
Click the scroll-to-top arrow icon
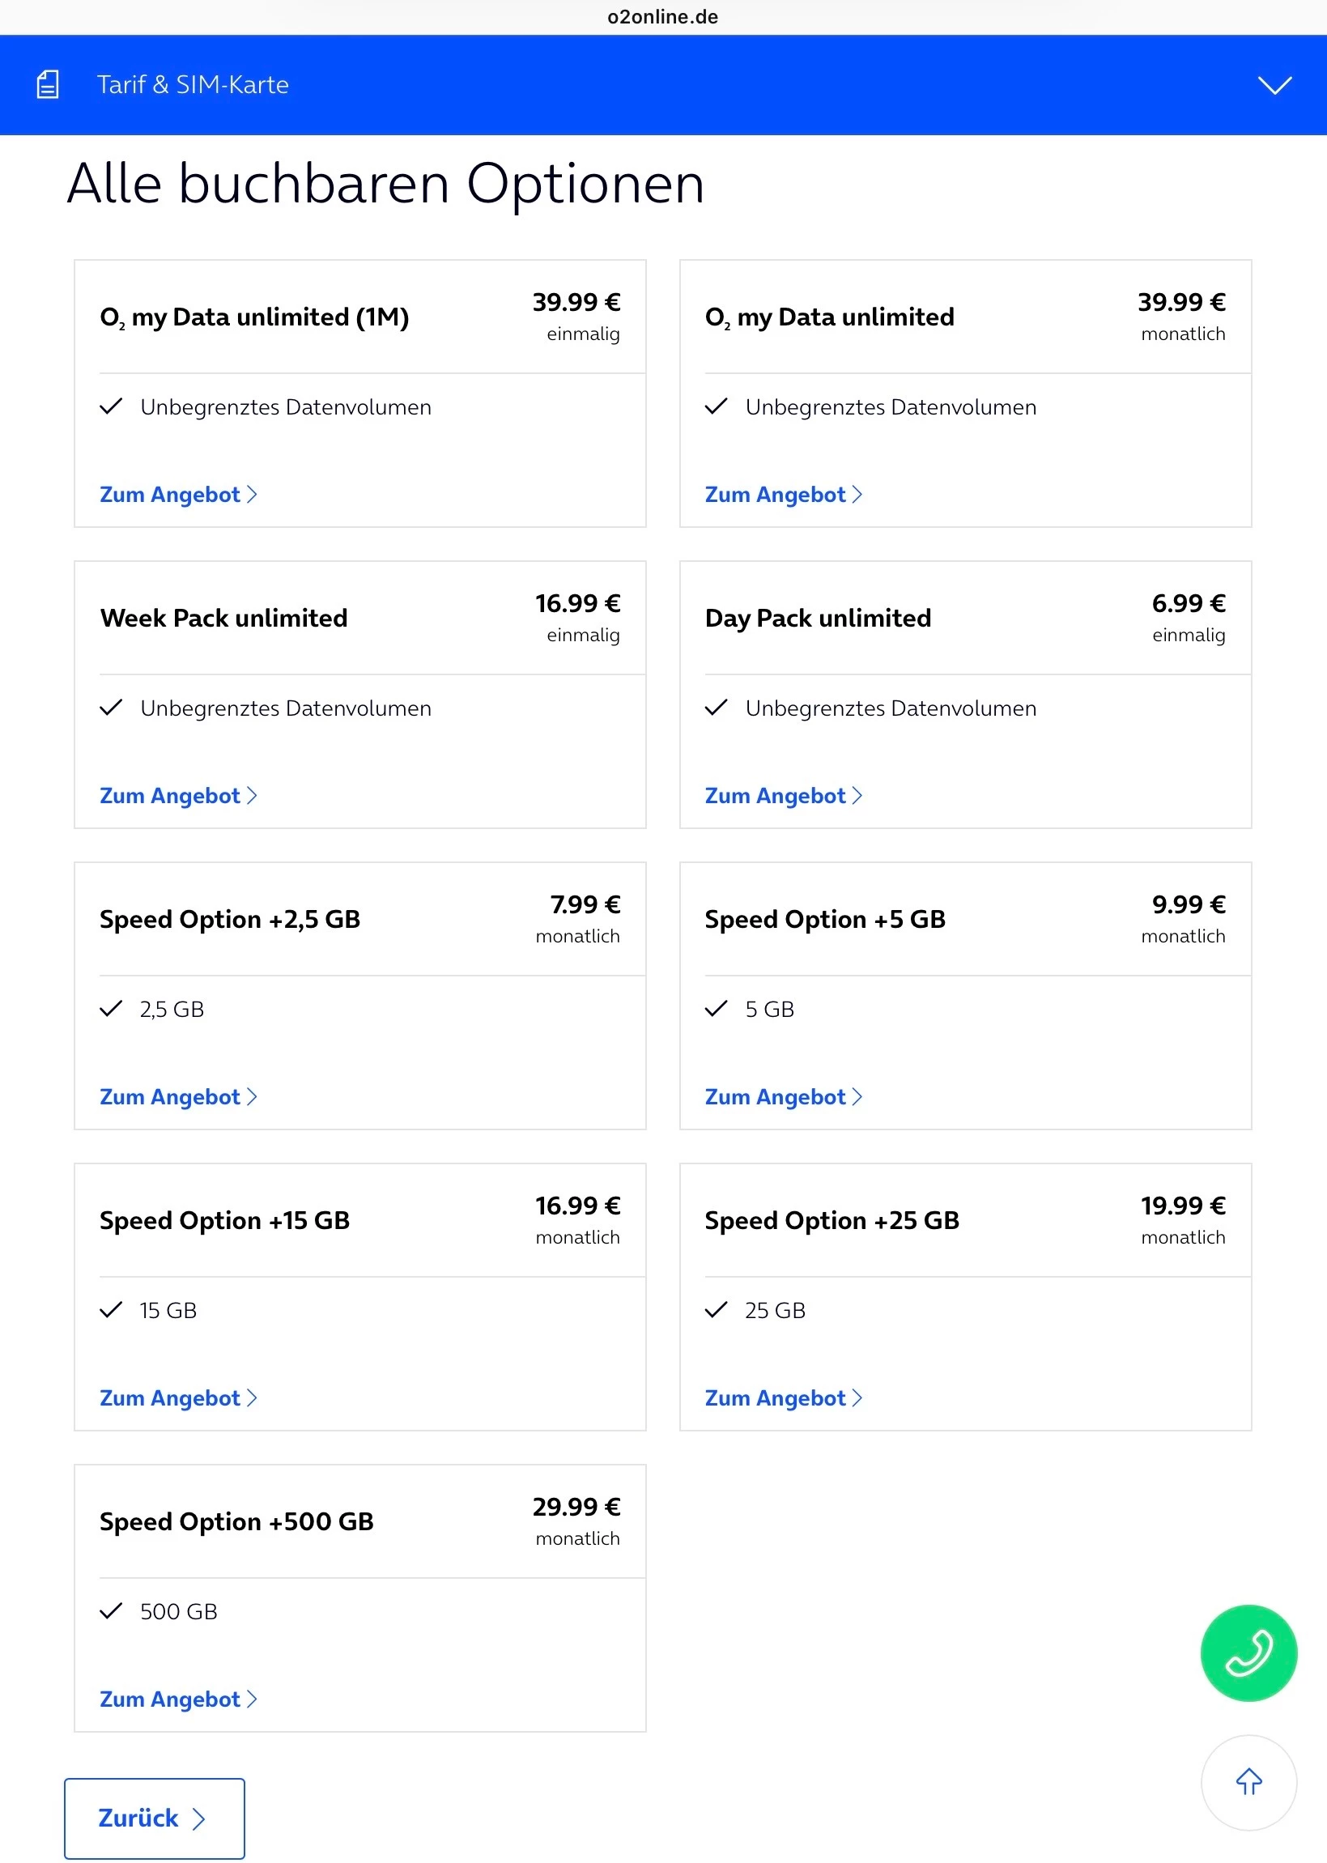pos(1248,1780)
